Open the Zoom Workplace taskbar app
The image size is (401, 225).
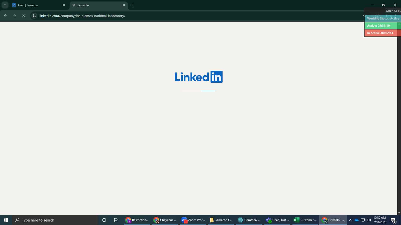(193, 220)
